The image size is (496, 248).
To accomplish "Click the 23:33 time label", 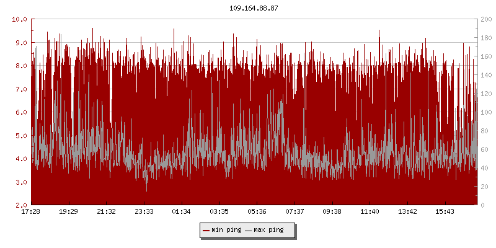I will tap(144, 212).
